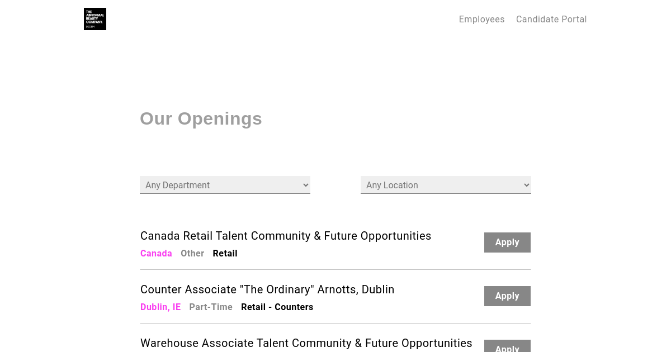
Task: Open Counter Associate "The Ordinary" Arnotts listing
Action: click(x=267, y=289)
